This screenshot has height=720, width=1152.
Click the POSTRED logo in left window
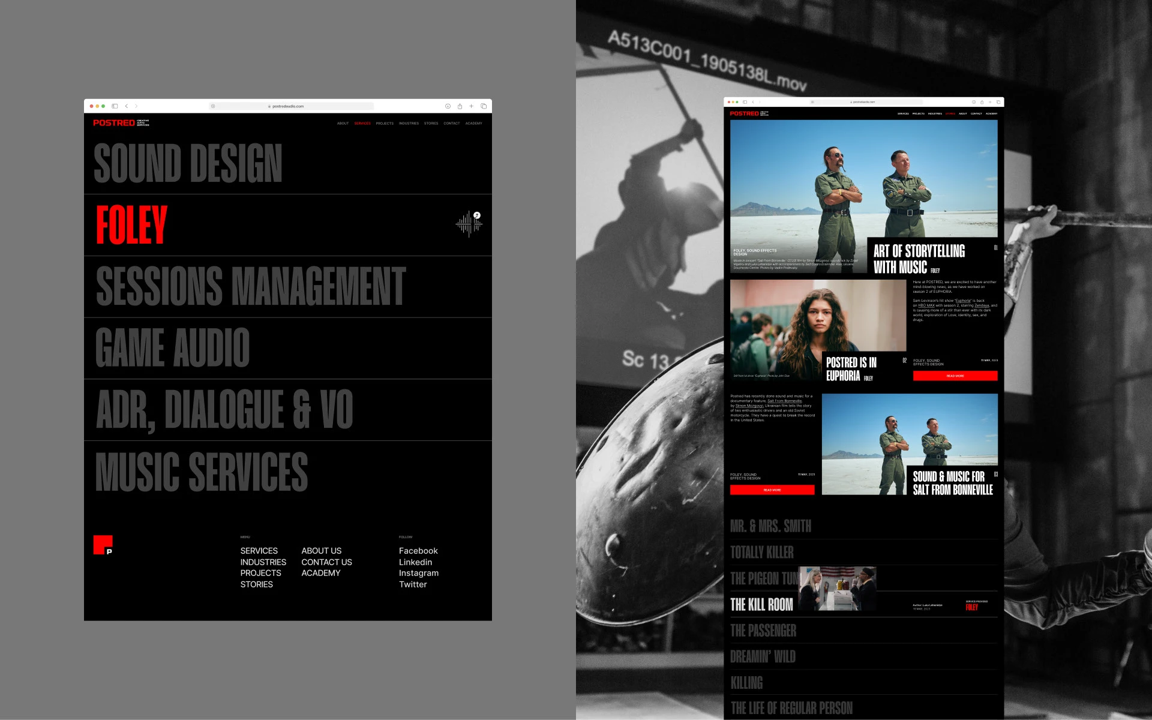click(121, 123)
